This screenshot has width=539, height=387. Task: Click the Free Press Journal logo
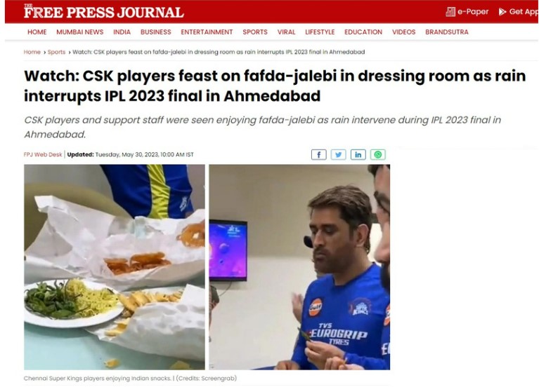(104, 11)
